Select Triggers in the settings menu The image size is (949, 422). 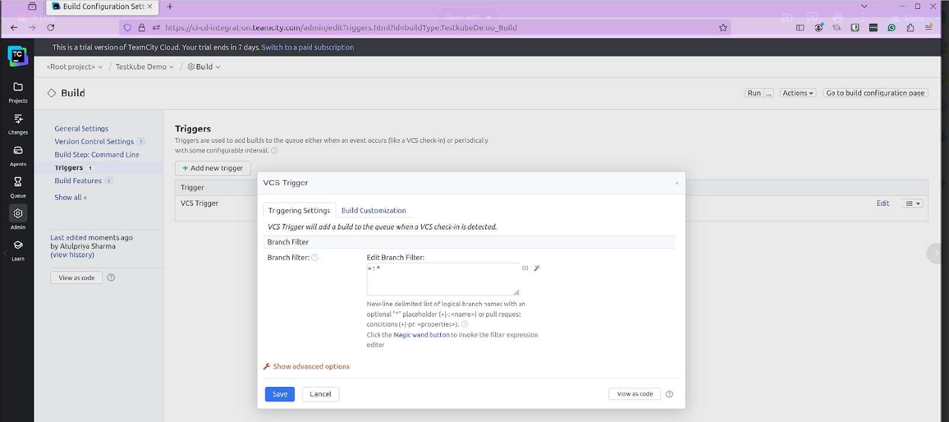pos(69,168)
